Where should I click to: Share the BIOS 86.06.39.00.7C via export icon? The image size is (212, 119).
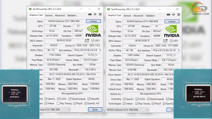pyautogui.click(x=165, y=41)
